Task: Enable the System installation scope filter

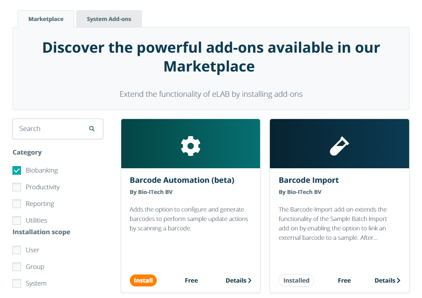Action: point(17,283)
